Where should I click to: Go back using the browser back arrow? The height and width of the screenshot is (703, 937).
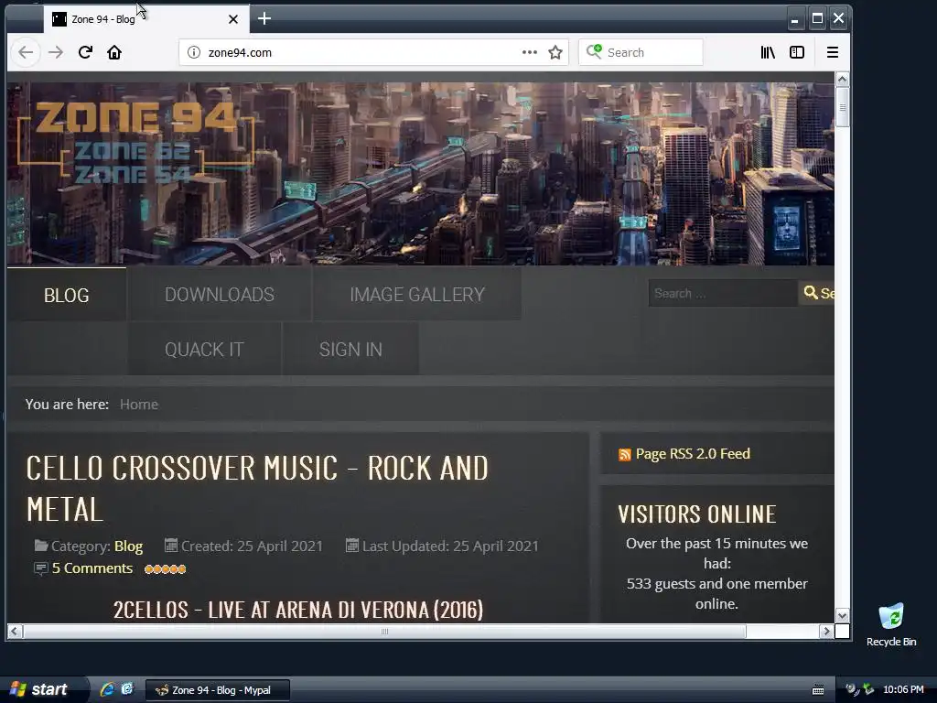[x=26, y=52]
